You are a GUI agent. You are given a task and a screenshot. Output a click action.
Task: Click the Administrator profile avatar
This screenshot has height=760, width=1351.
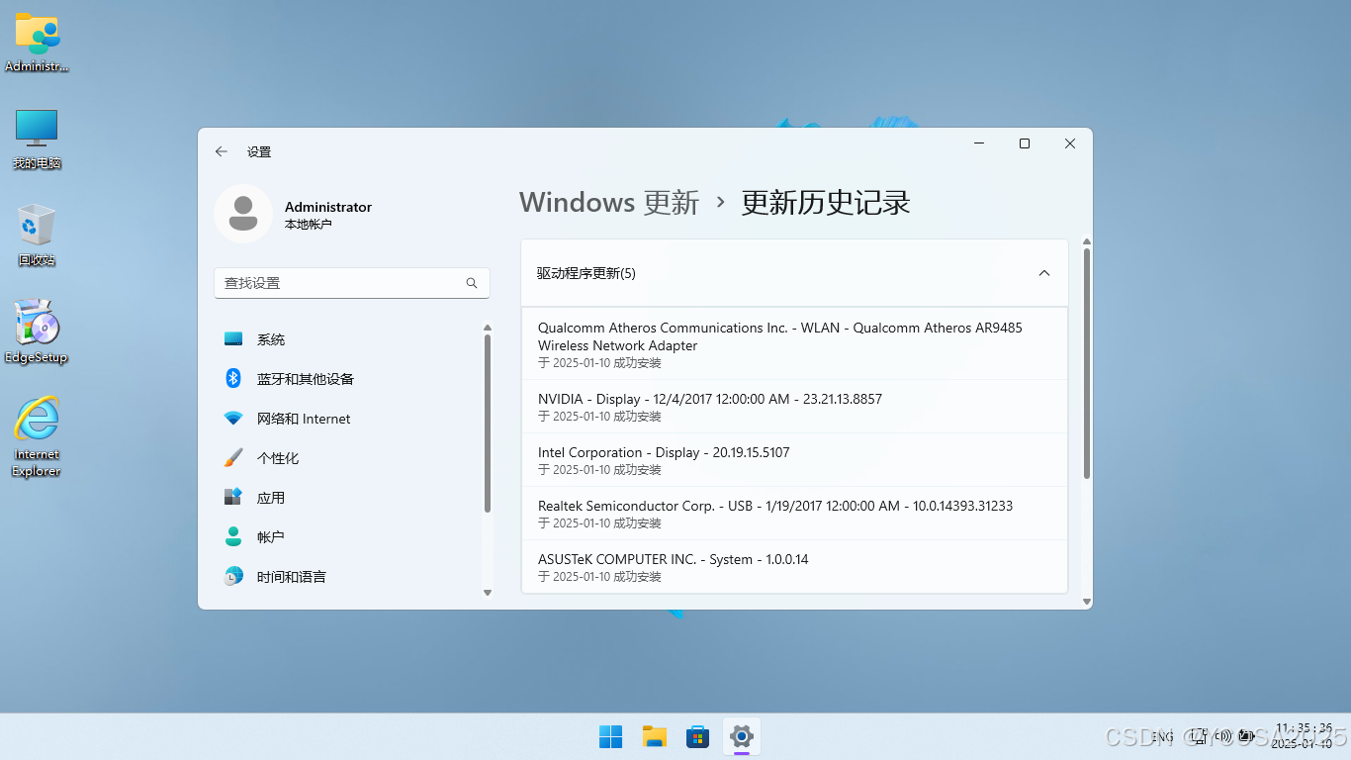tap(243, 213)
